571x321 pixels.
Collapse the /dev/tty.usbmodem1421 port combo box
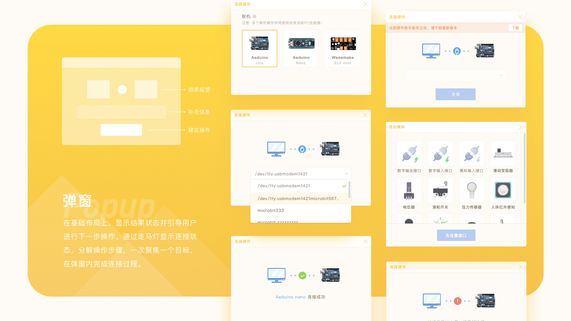[301, 173]
